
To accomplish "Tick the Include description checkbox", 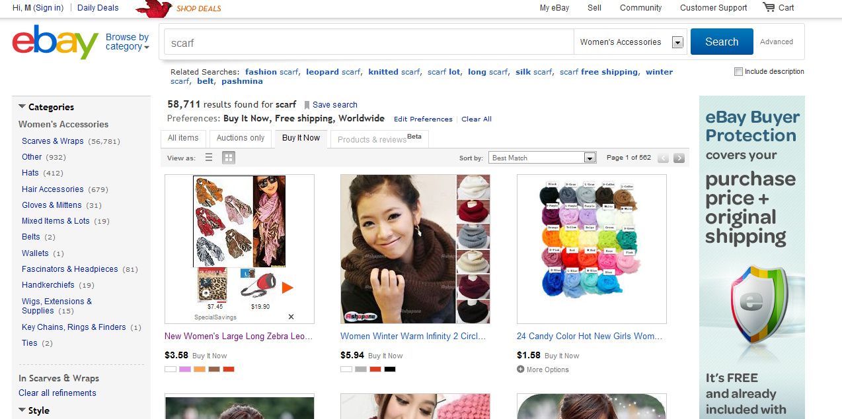I will point(738,71).
